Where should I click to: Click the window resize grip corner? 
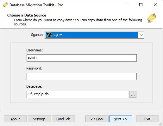click(160, 124)
